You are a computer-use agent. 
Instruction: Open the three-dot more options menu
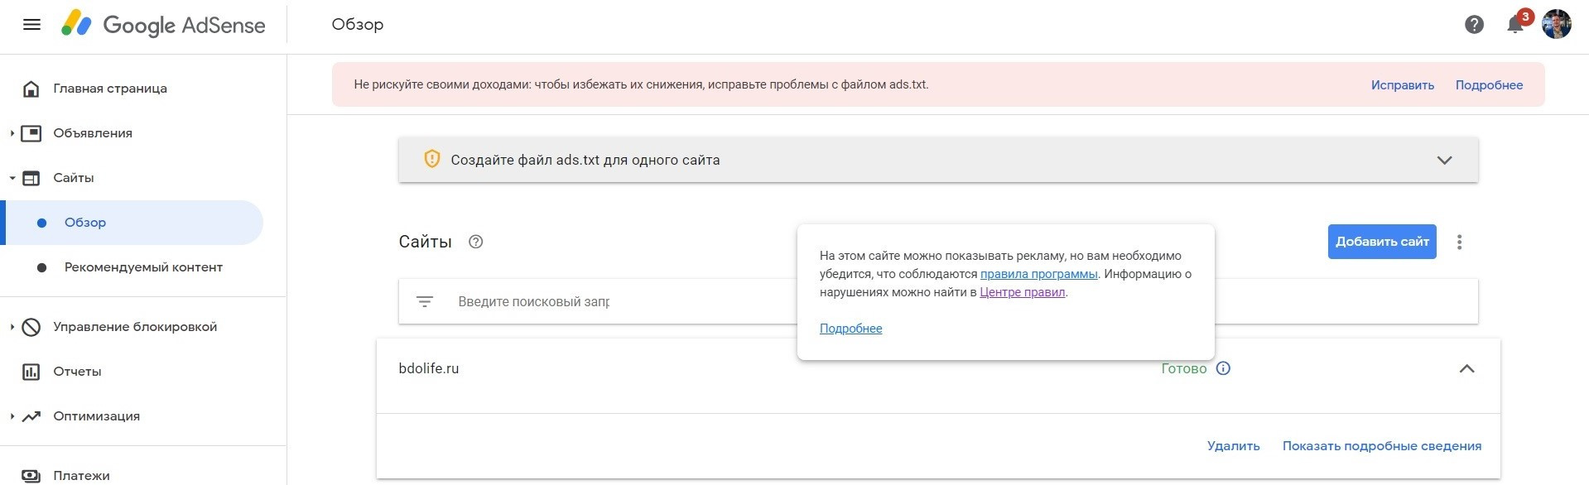click(1459, 242)
